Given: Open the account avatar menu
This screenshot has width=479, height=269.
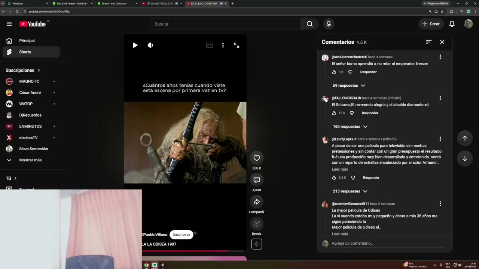Looking at the screenshot, I should 468,24.
